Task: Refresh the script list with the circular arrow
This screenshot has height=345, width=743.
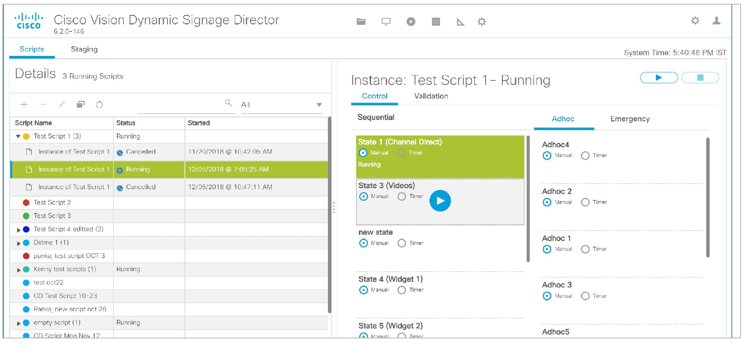Action: coord(99,104)
